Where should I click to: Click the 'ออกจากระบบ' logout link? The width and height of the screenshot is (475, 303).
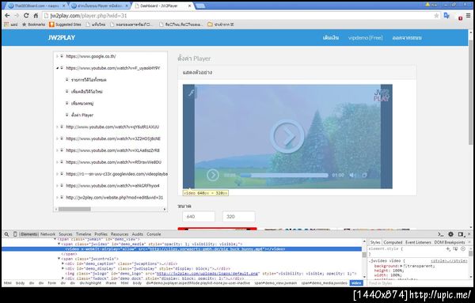coord(407,38)
